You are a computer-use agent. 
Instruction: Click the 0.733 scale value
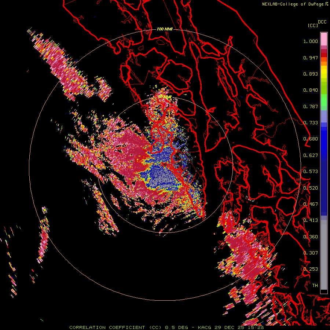(311, 123)
